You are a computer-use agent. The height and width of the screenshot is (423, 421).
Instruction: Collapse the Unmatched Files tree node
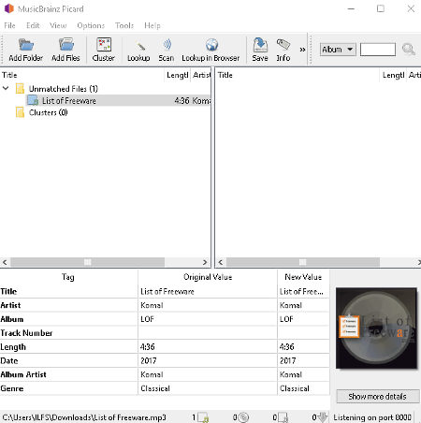tap(6, 88)
